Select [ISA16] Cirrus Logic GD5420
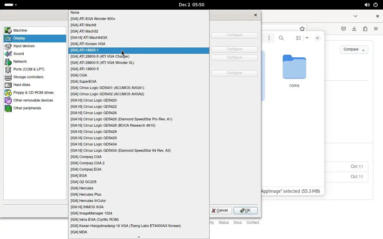The image size is (383, 239). (139, 100)
